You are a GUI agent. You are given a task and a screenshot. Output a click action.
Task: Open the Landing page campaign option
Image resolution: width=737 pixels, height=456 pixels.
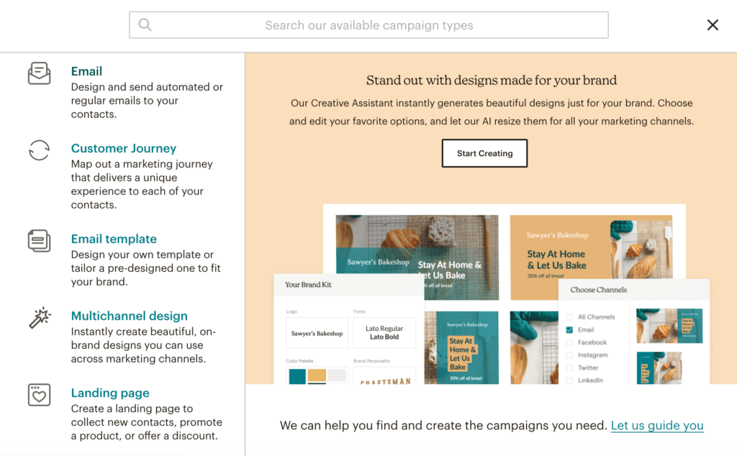[x=110, y=393]
